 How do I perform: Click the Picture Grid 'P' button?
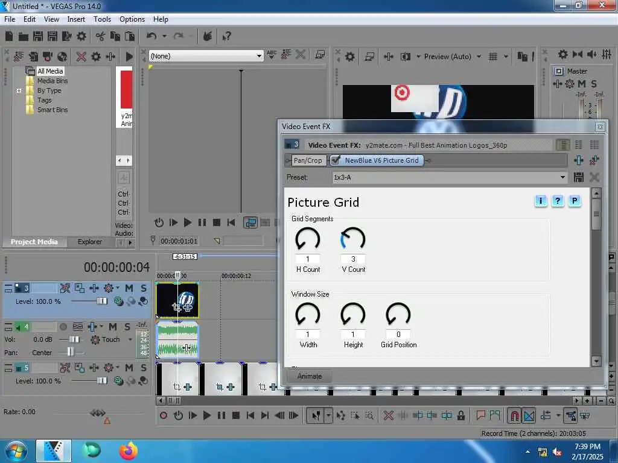pyautogui.click(x=575, y=201)
